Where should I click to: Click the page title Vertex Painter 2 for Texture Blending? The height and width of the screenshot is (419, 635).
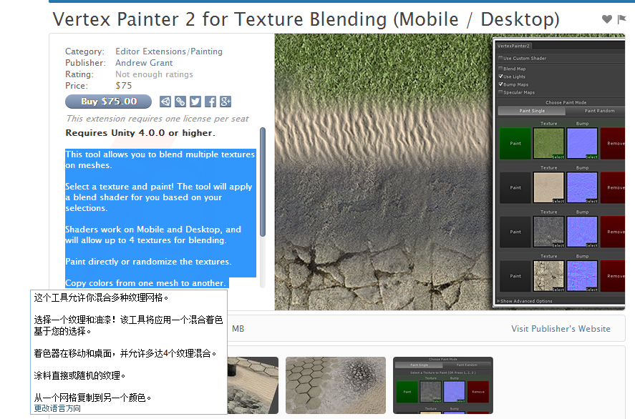click(306, 19)
